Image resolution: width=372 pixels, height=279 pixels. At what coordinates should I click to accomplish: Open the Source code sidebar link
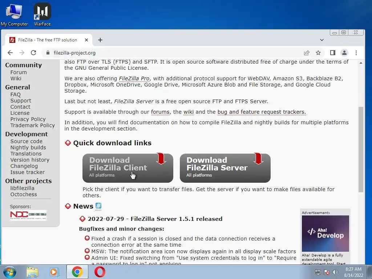coord(26,141)
